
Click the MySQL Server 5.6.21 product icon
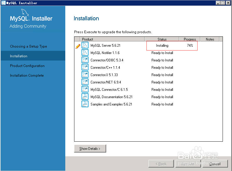(85, 45)
